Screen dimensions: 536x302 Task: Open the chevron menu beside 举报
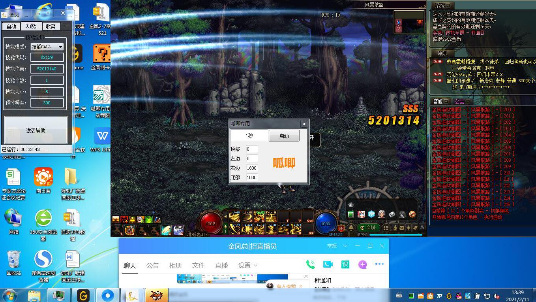pos(345,246)
